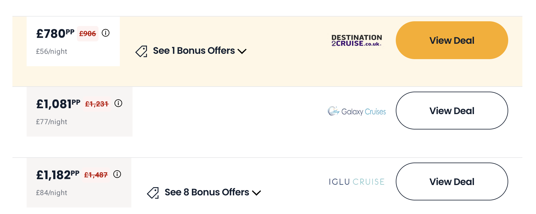Click chevron next to 8 Bonus Offers
Viewport: 536px width, 214px height.
tap(256, 193)
